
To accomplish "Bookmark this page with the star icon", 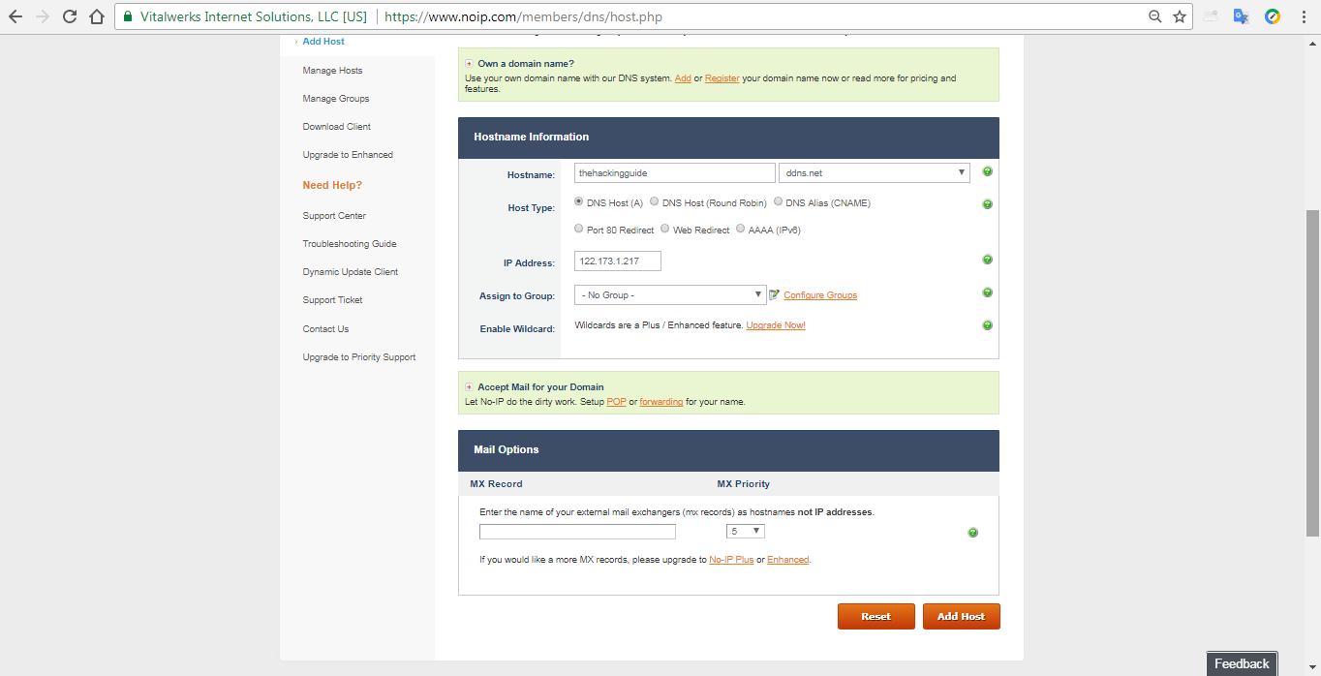I will coord(1180,16).
